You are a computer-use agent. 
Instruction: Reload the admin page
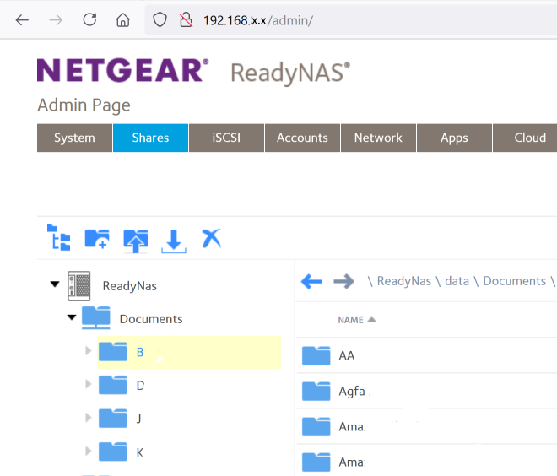tap(89, 19)
